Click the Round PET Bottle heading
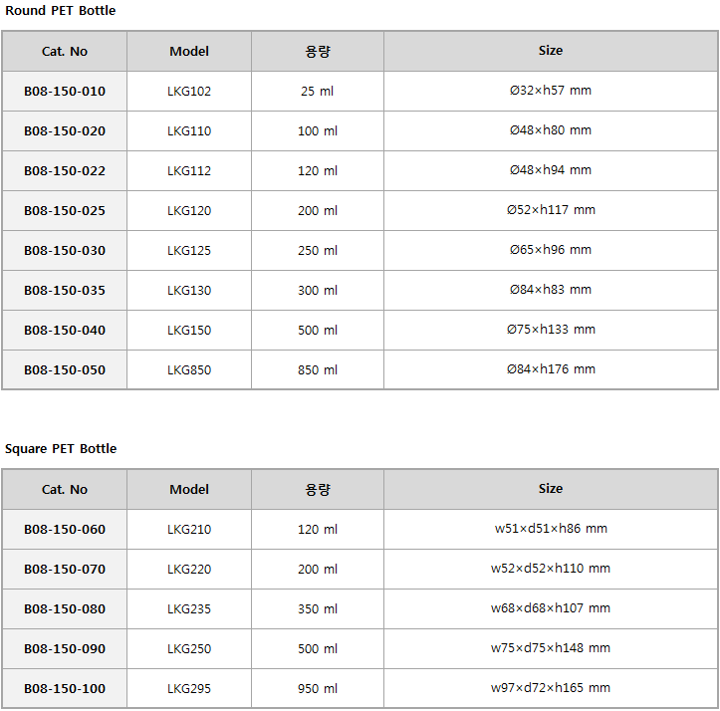720x711 pixels. tap(60, 11)
